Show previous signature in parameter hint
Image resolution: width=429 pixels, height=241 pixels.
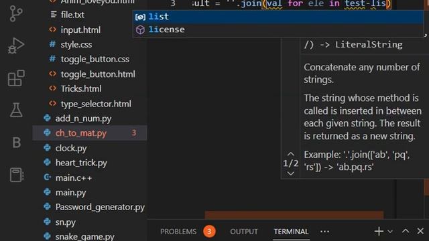click(290, 155)
